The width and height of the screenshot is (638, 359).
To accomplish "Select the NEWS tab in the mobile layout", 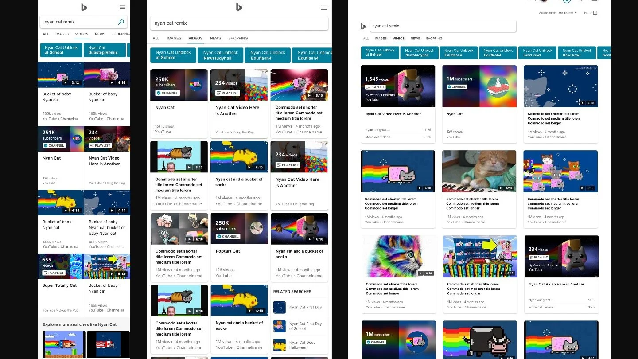I will coord(100,34).
